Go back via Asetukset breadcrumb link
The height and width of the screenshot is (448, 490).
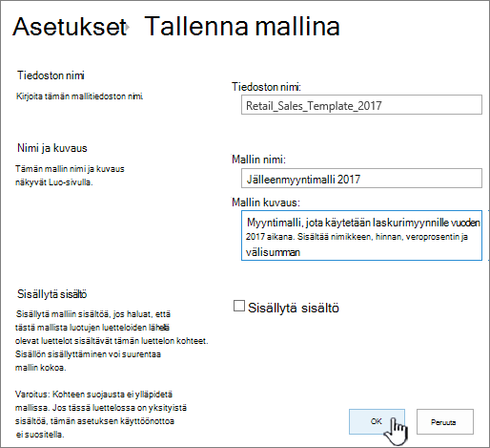click(70, 26)
